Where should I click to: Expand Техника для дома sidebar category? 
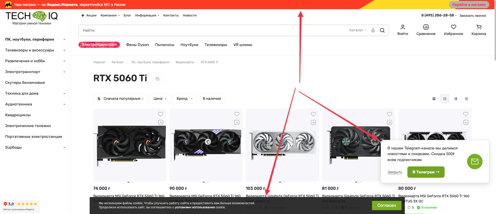(35, 93)
